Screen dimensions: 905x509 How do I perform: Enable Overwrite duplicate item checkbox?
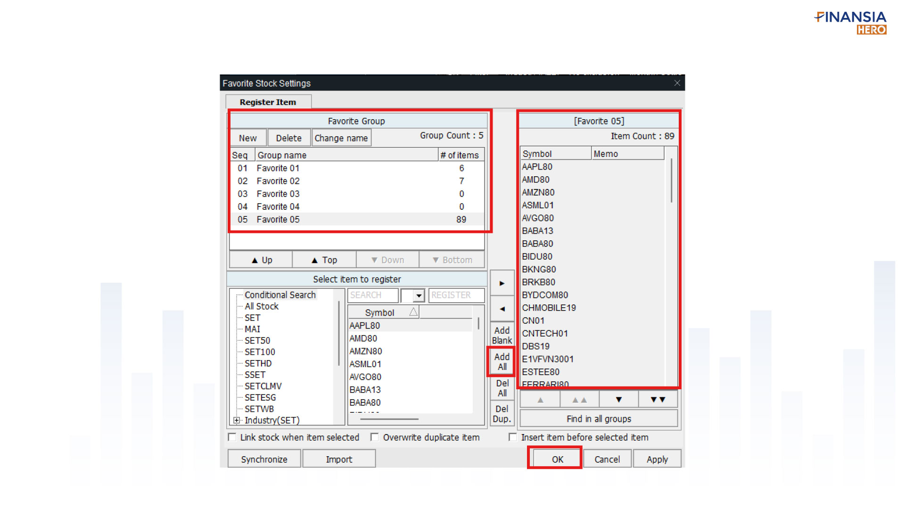[x=374, y=437]
